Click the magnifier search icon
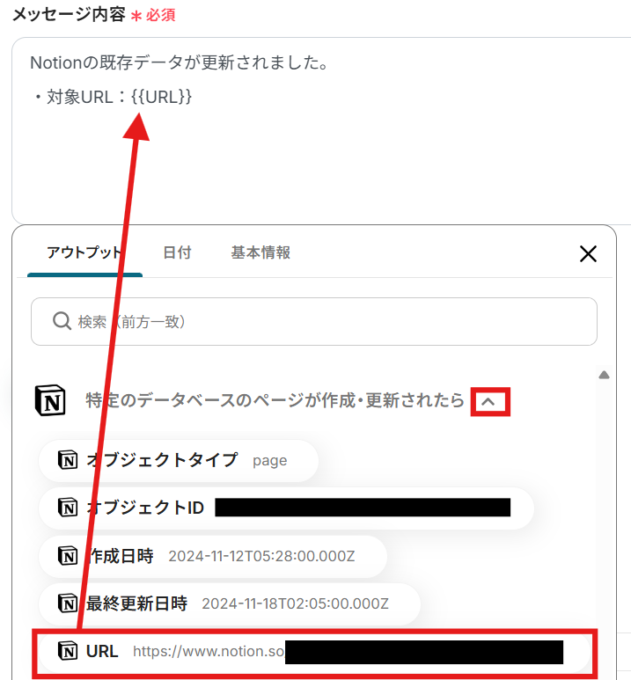This screenshot has height=680, width=631. coord(62,321)
